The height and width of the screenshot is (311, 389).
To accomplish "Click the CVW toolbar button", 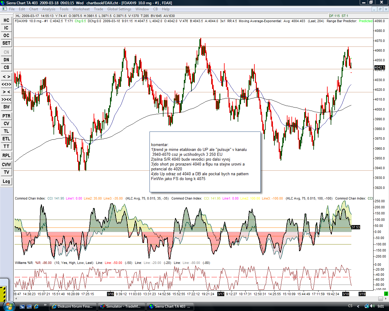I will (x=6, y=165).
